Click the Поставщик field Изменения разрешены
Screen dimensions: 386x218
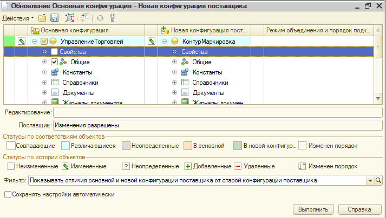click(218, 125)
